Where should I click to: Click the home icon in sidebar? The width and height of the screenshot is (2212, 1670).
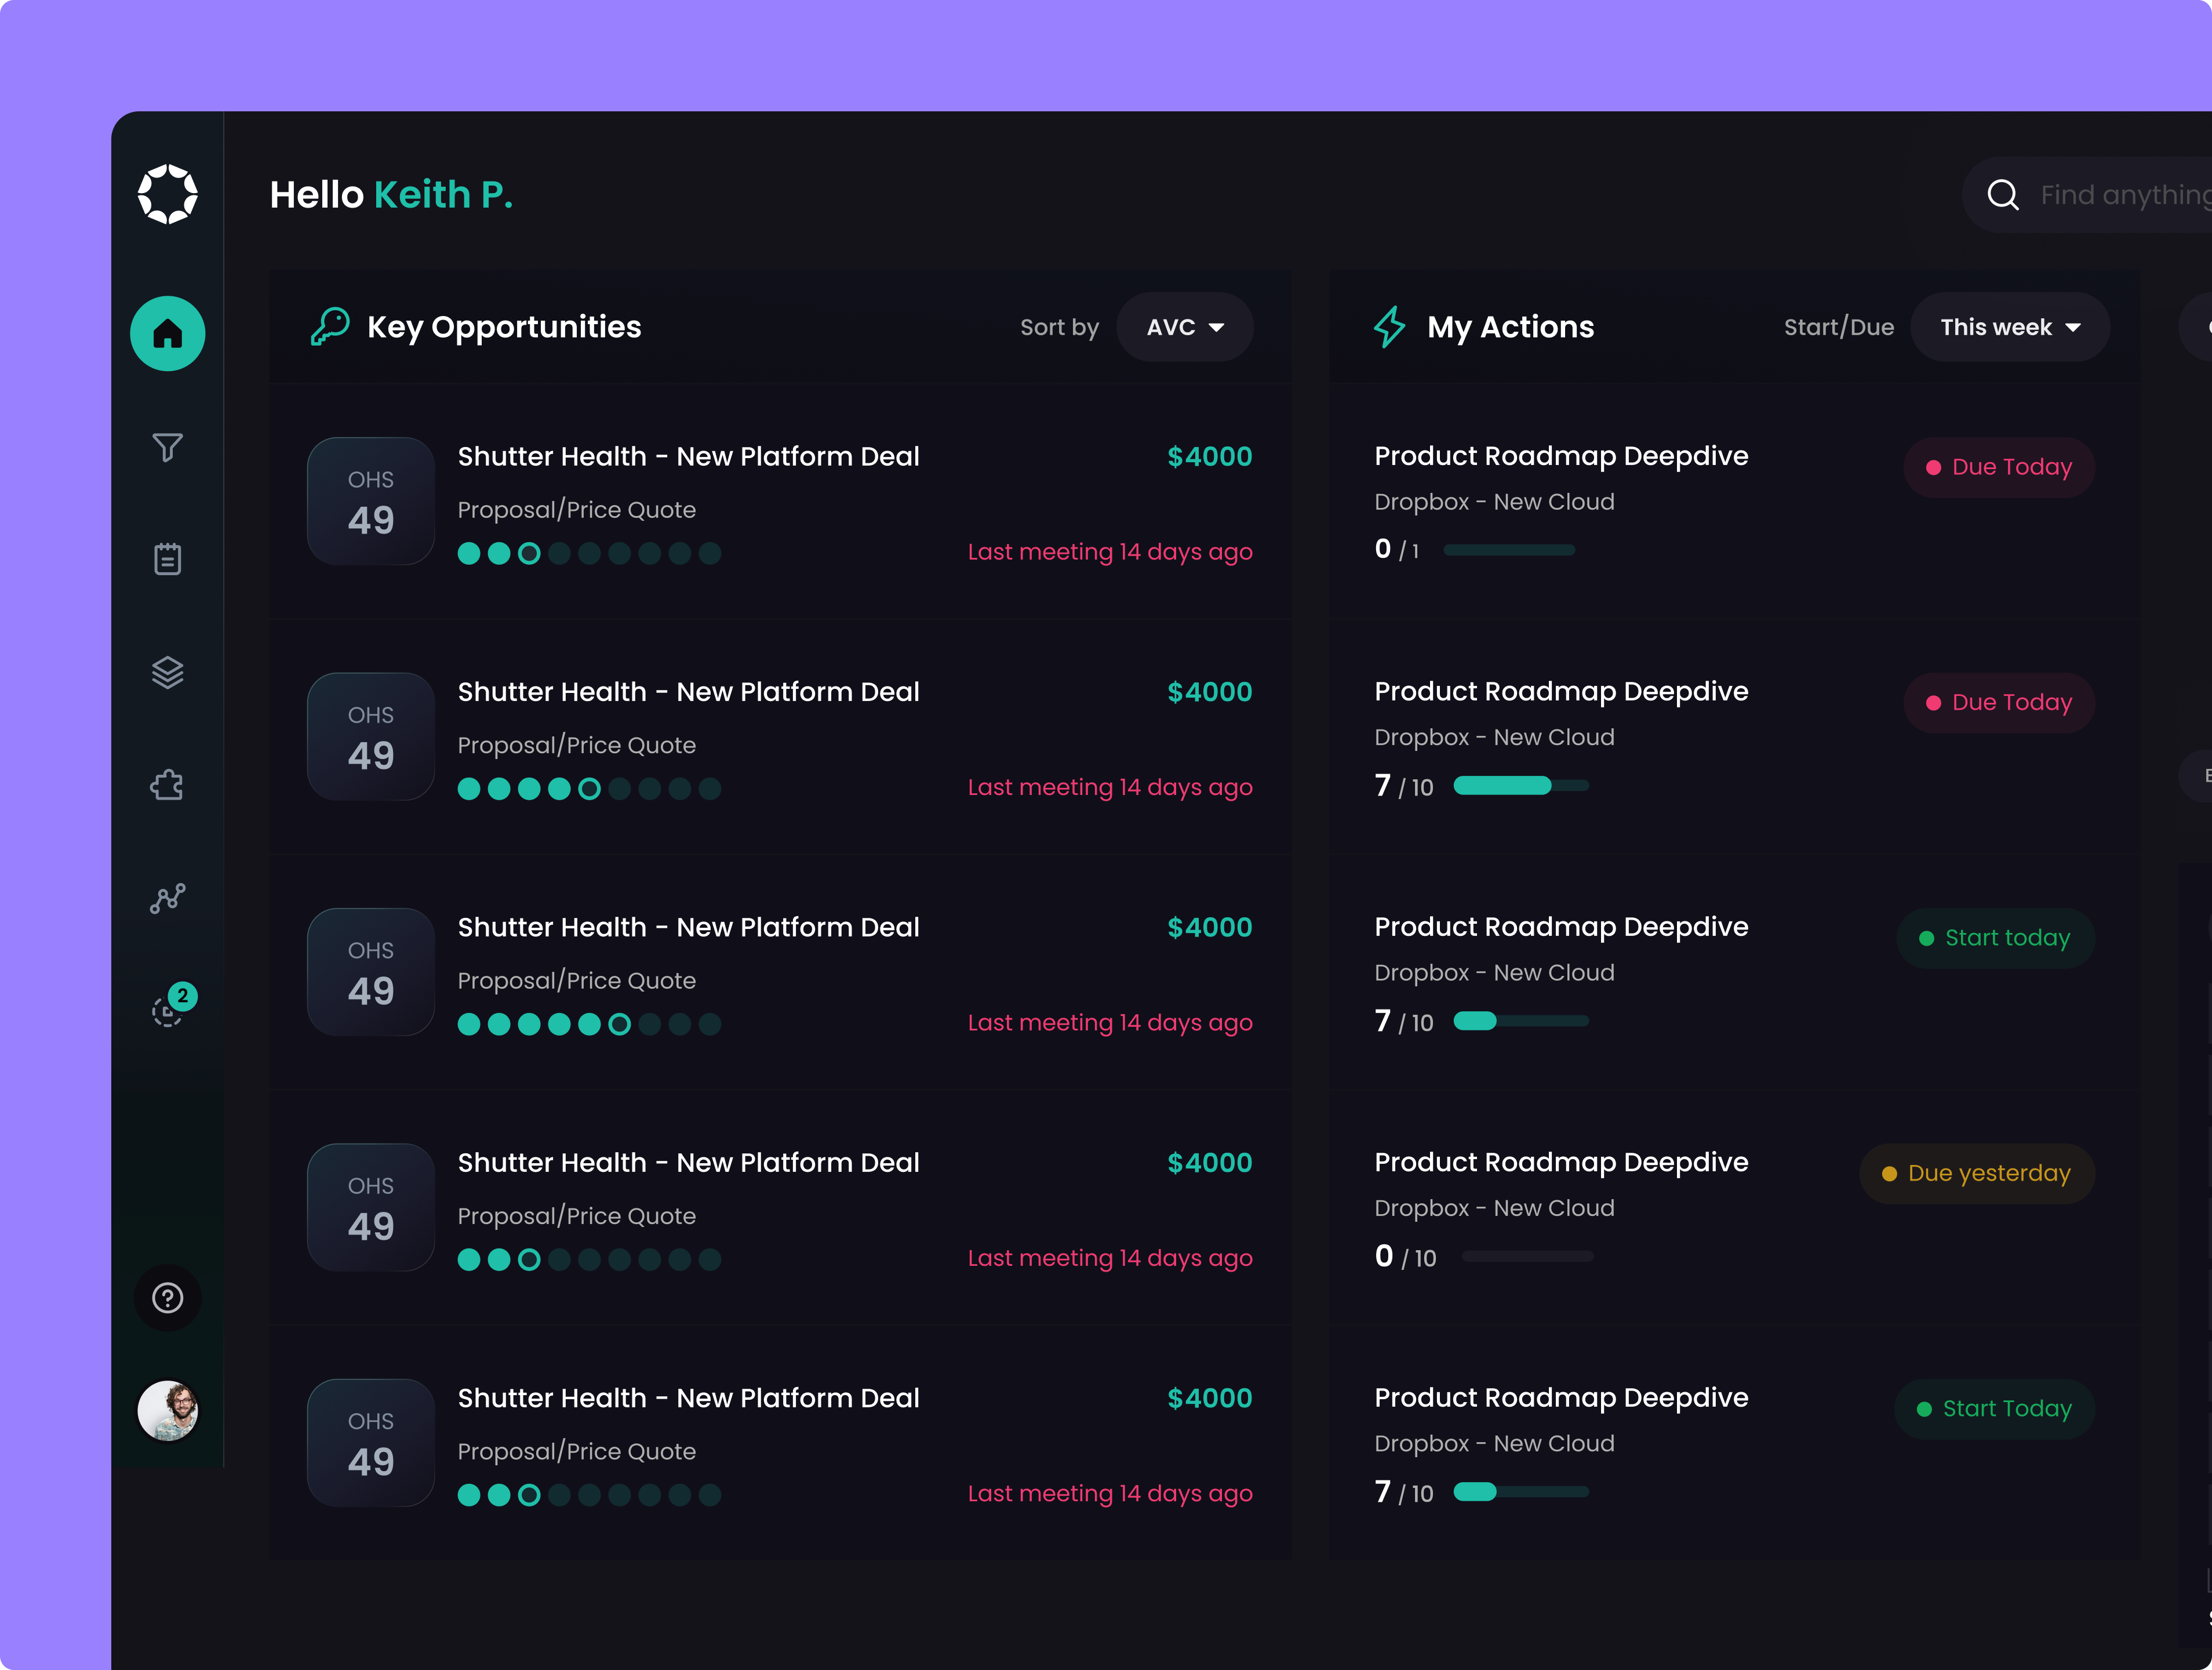[x=167, y=333]
